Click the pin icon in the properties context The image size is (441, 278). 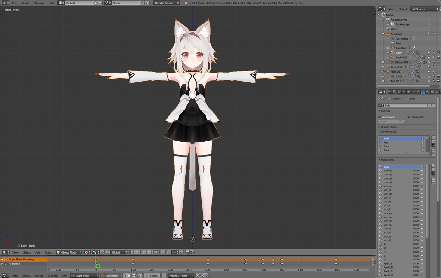(379, 98)
